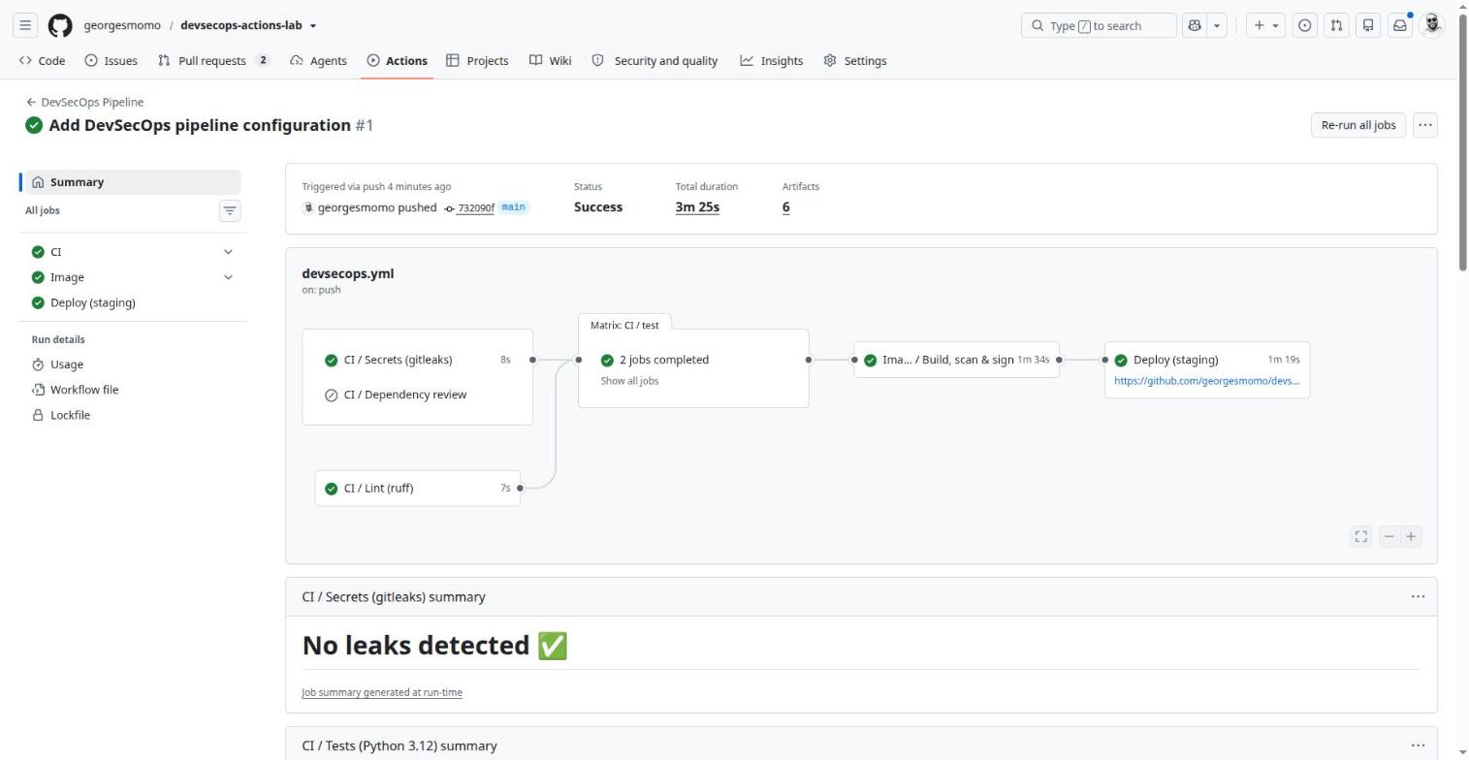The height and width of the screenshot is (760, 1469).
Task: Expand the CI job group
Action: pos(228,252)
